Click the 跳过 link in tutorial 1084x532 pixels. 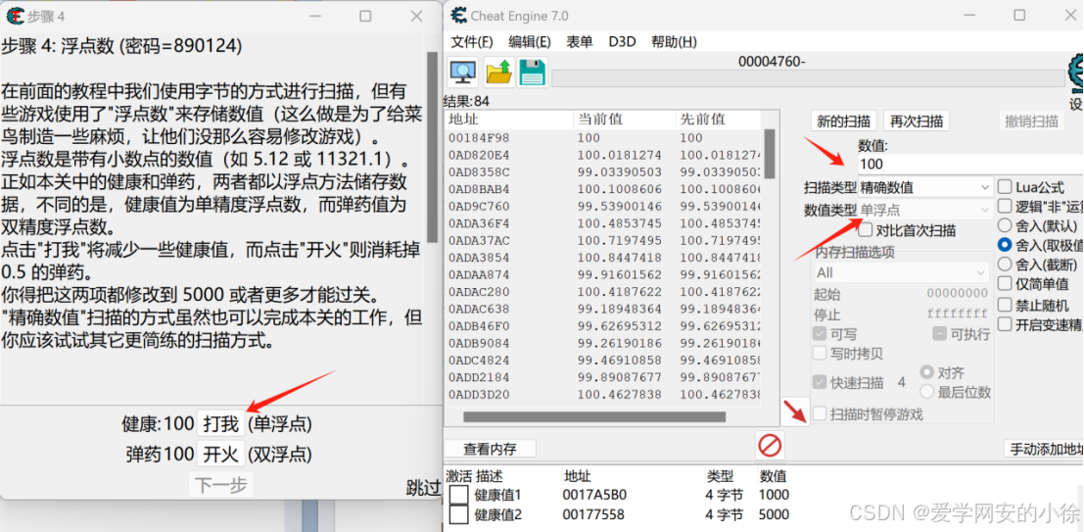pos(424,488)
